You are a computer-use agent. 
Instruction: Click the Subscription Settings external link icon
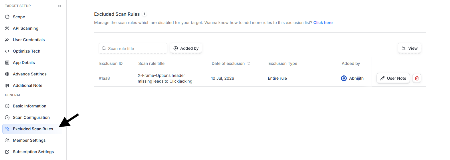[x=7, y=152]
